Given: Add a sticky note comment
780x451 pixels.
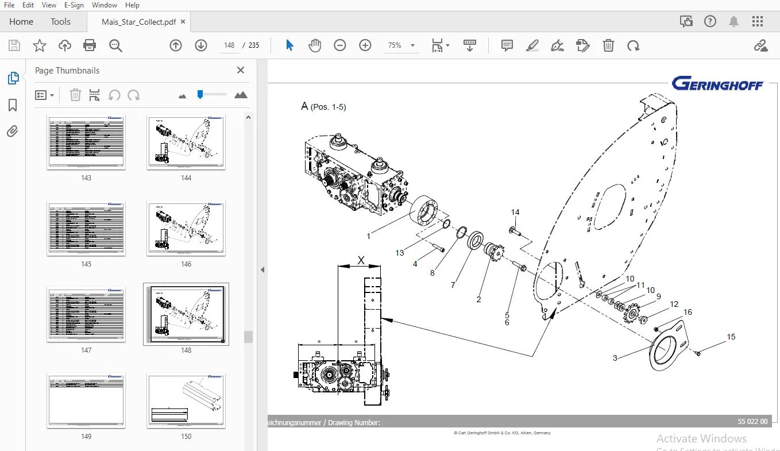Looking at the screenshot, I should [507, 45].
